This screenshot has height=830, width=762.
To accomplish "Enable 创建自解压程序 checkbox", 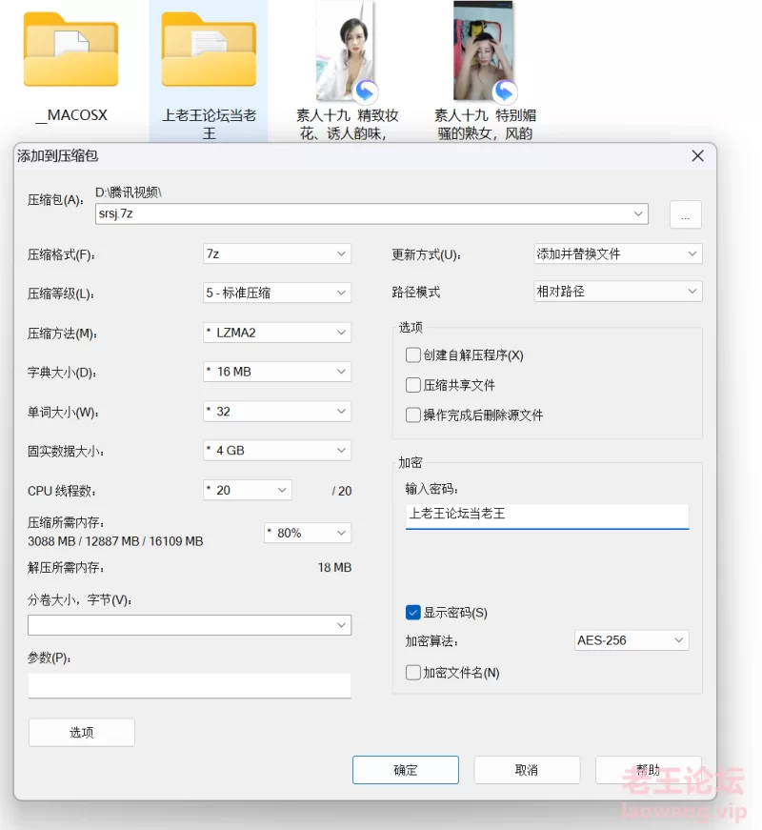I will coord(412,354).
